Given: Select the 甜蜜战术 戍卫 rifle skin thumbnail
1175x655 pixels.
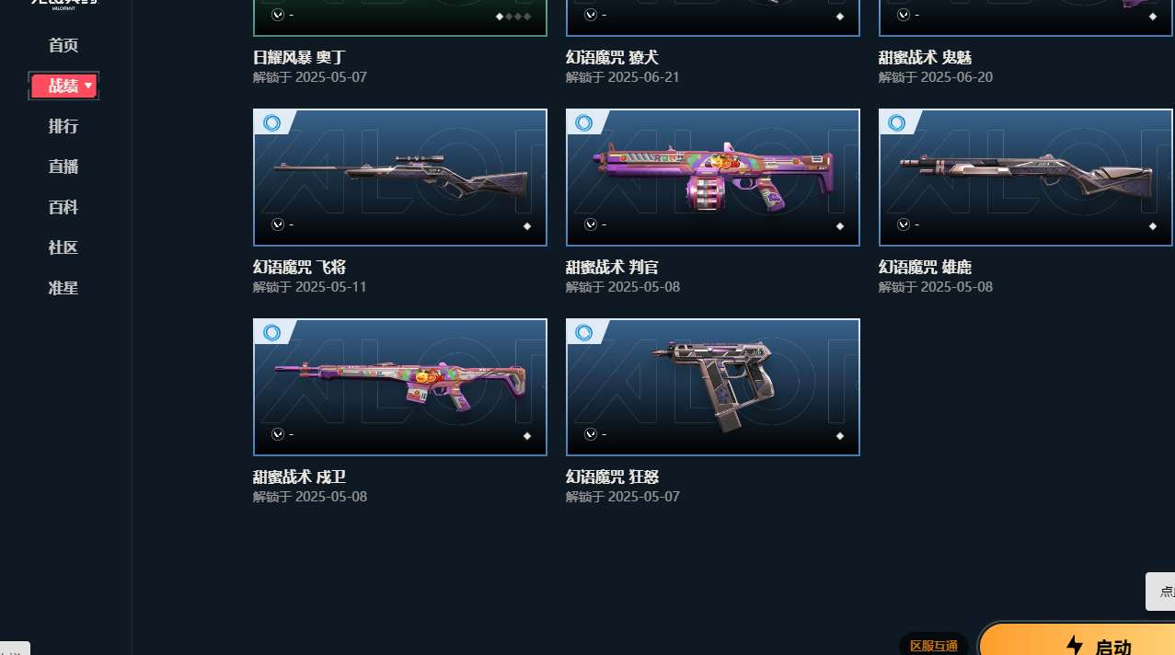Looking at the screenshot, I should tap(400, 387).
